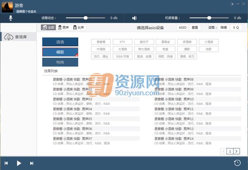The width and height of the screenshot is (248, 170).
Task: Adjust the 话筒动态 slider
Action: [86, 18]
